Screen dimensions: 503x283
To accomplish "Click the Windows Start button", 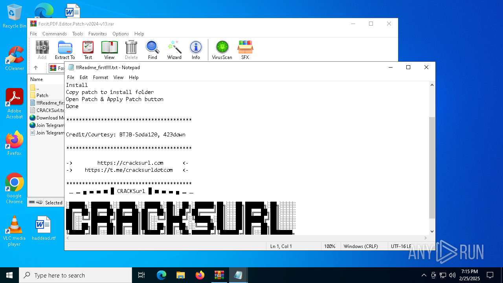I will (9, 275).
